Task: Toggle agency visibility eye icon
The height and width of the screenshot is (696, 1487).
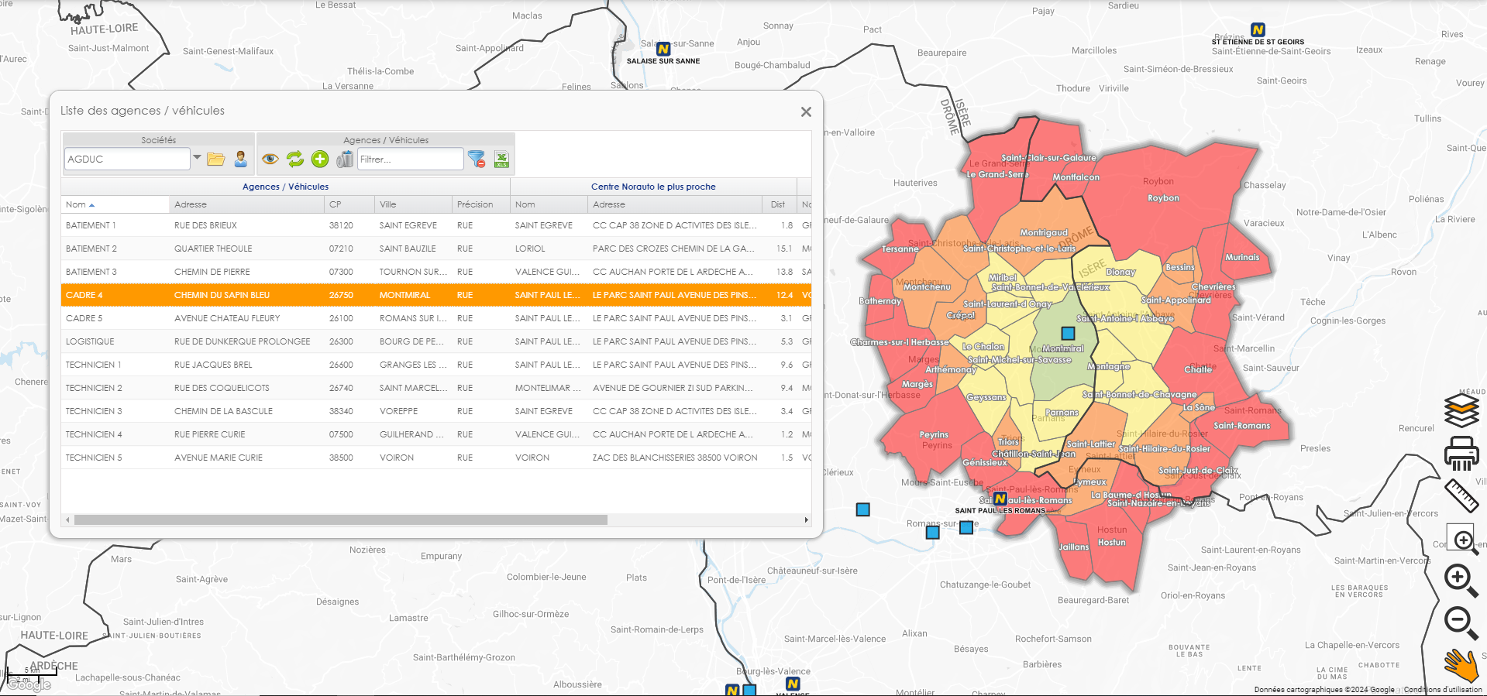Action: (270, 159)
